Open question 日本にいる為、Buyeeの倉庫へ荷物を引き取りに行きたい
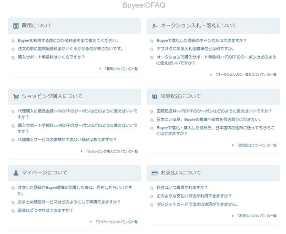This screenshot has height=234, width=286. coord(209,120)
